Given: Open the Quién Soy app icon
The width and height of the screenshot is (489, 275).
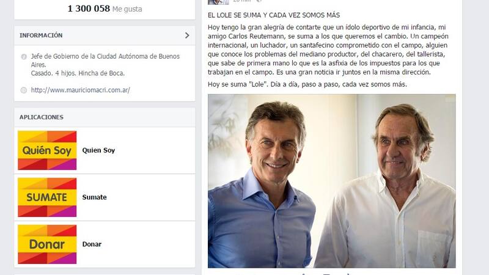Looking at the screenshot, I should pyautogui.click(x=47, y=150).
